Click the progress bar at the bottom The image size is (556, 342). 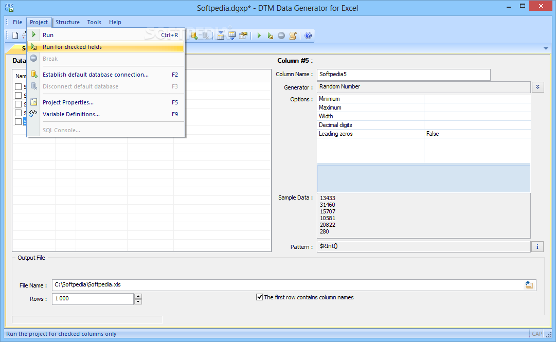[x=87, y=320]
